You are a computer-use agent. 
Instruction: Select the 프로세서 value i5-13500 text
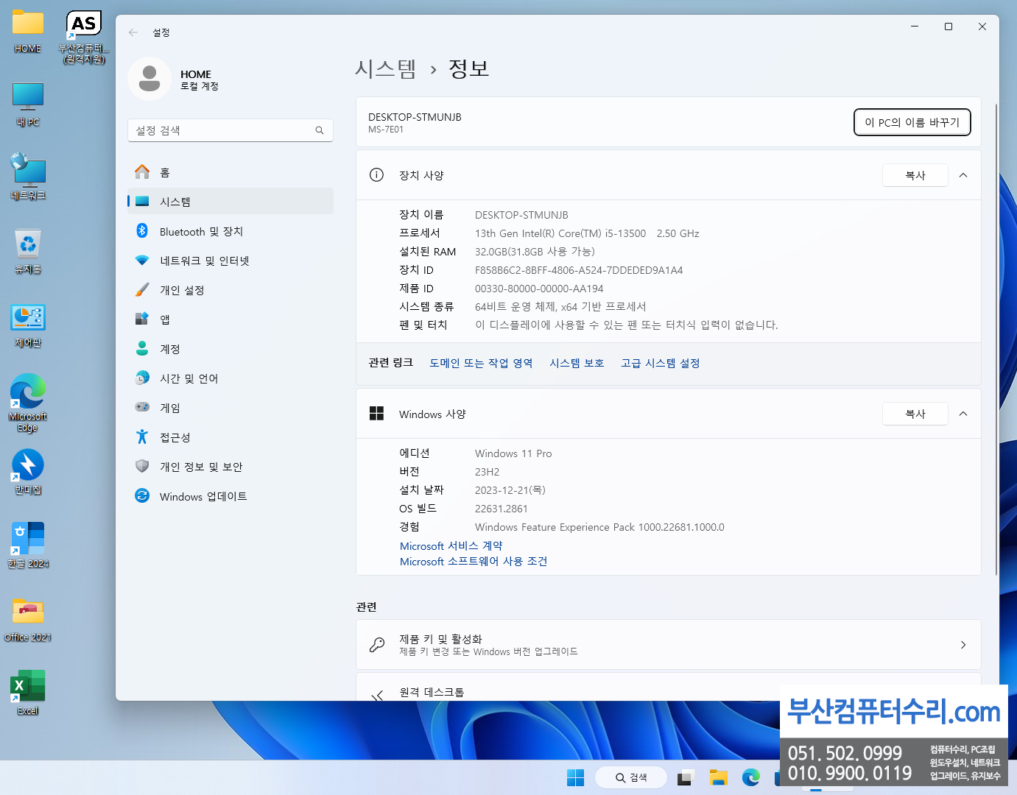click(587, 233)
